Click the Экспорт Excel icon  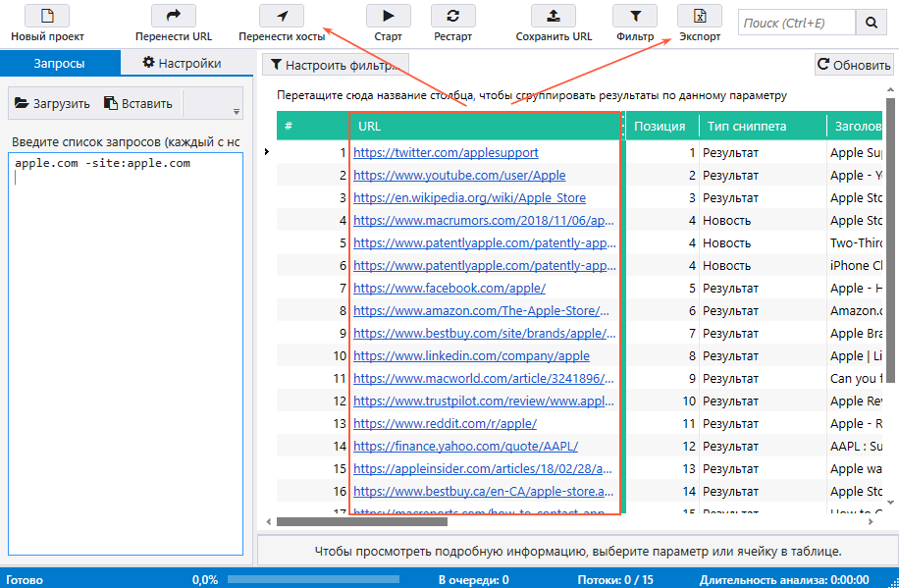coord(700,16)
